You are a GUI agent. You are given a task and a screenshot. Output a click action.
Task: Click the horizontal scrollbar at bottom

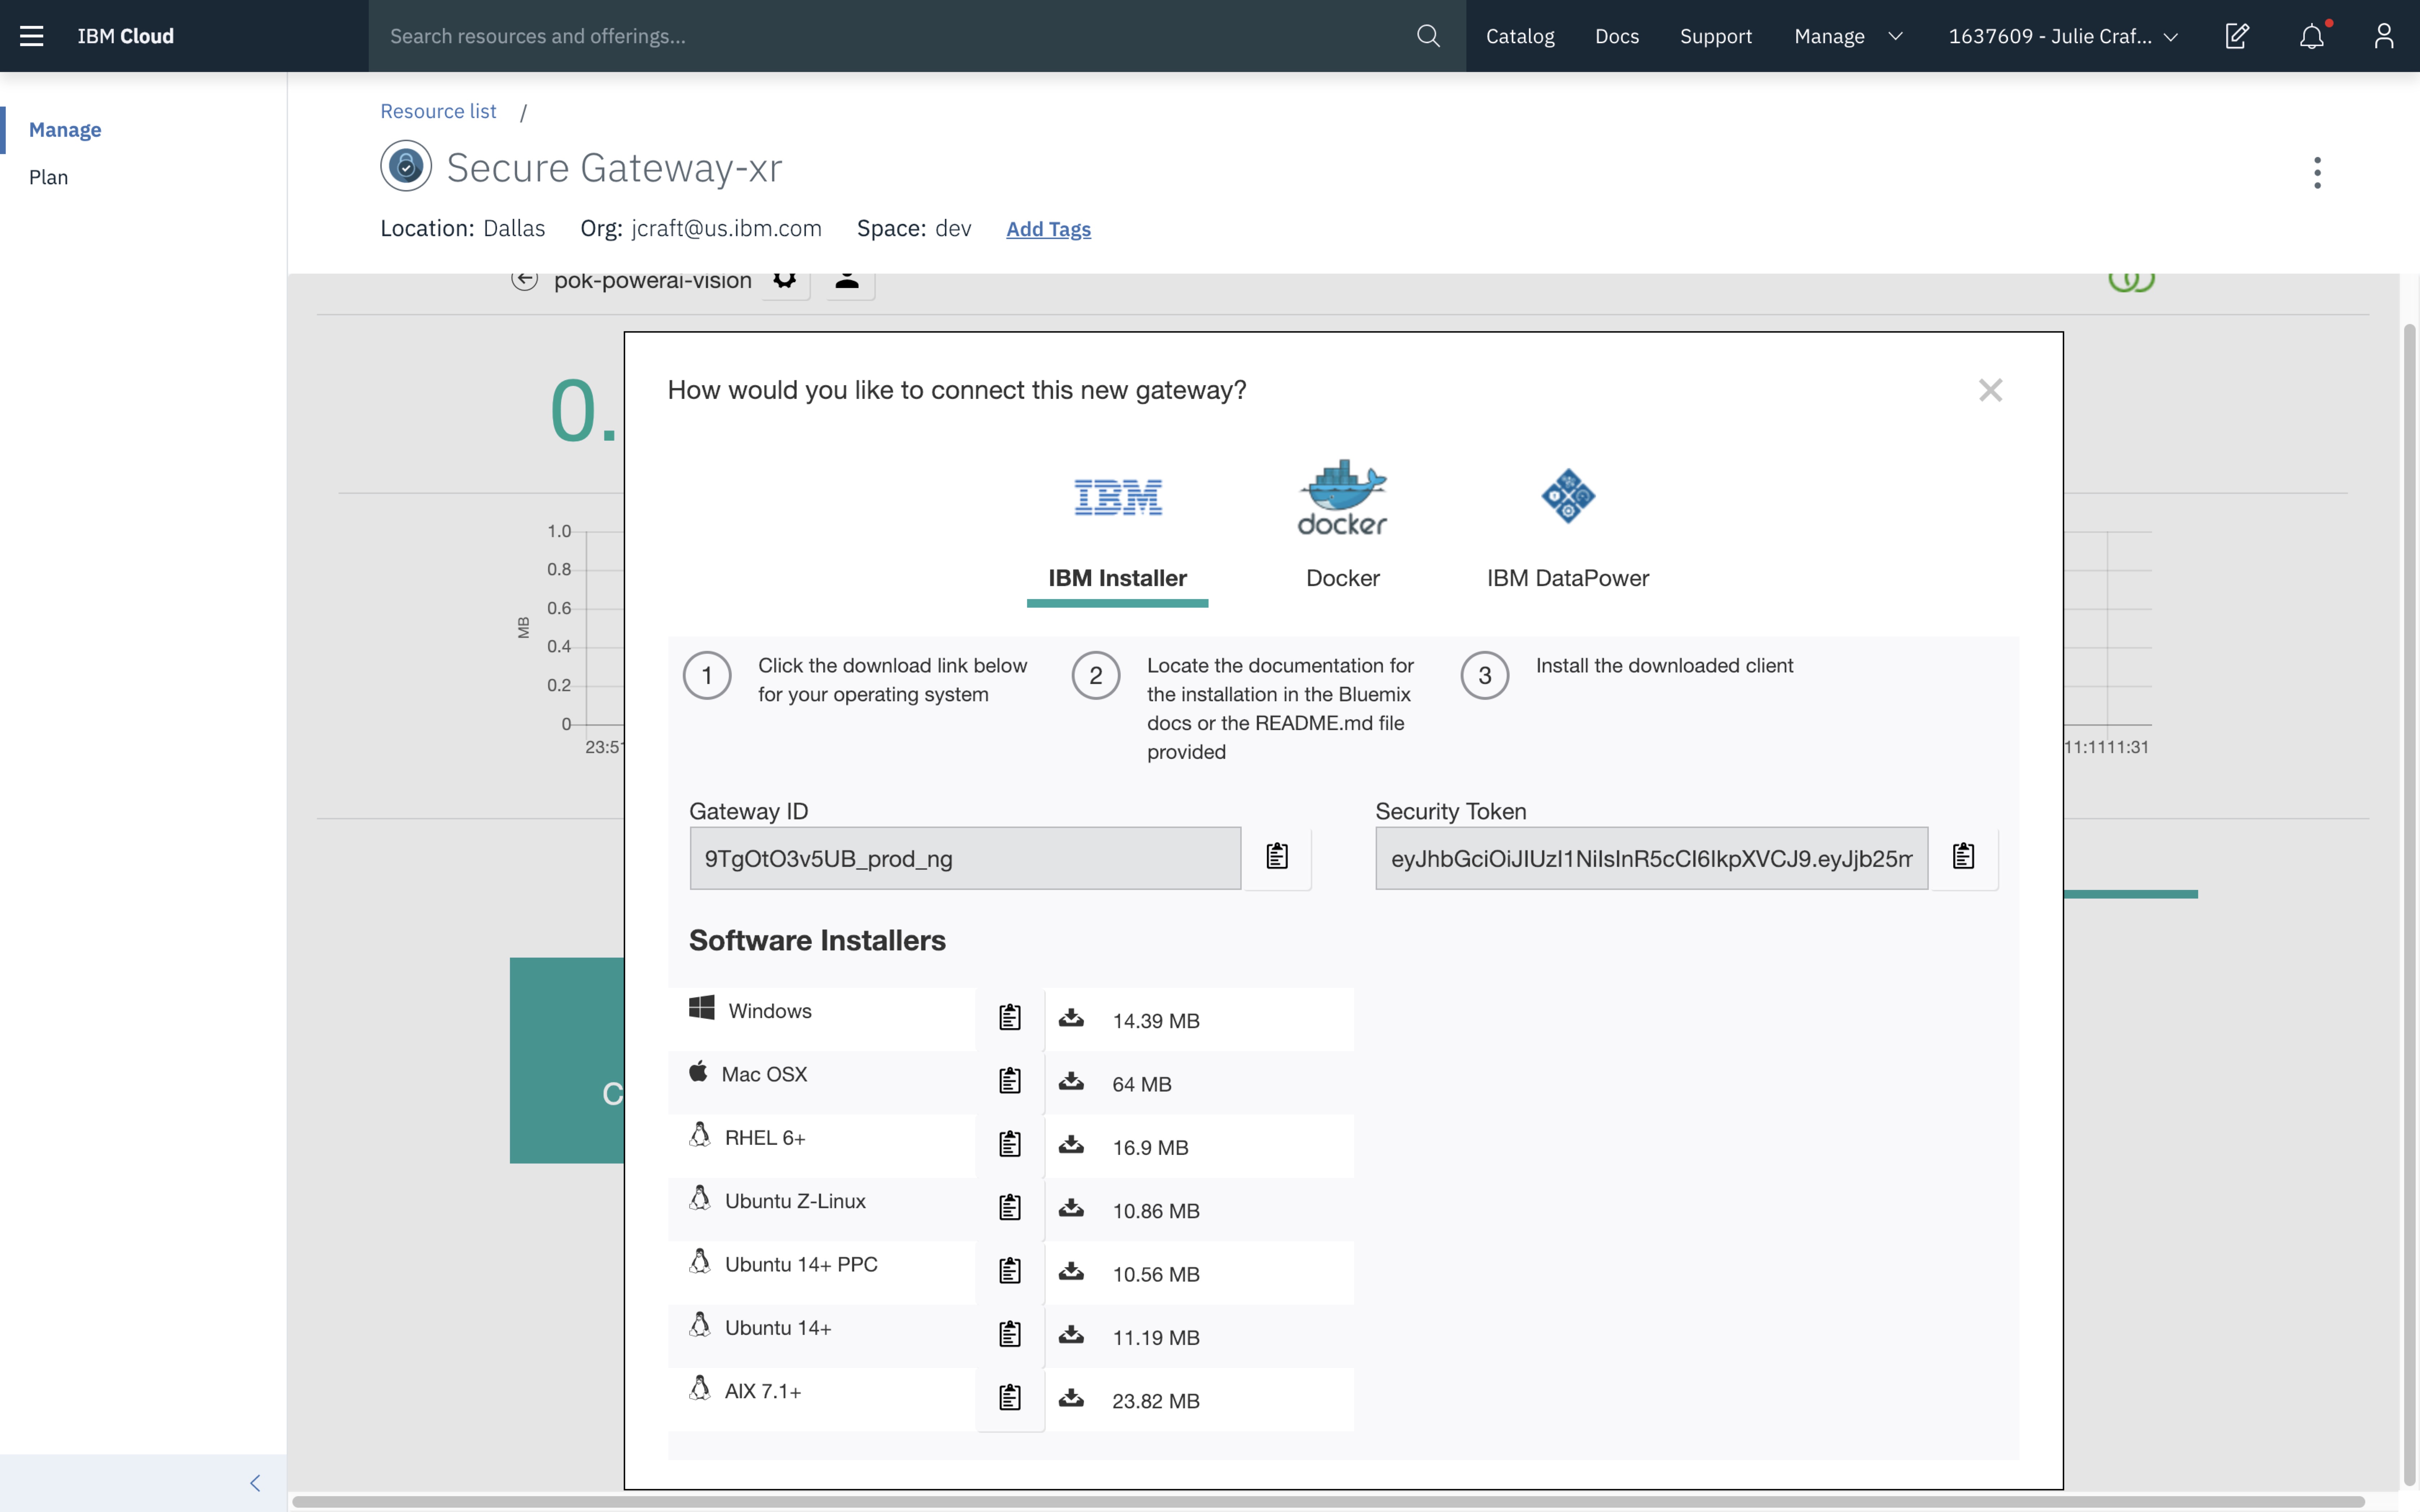pyautogui.click(x=1328, y=1502)
